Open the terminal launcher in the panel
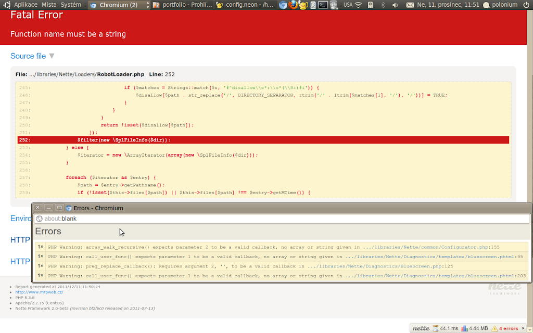Screen dimensions: 533x333 (x=323, y=5)
